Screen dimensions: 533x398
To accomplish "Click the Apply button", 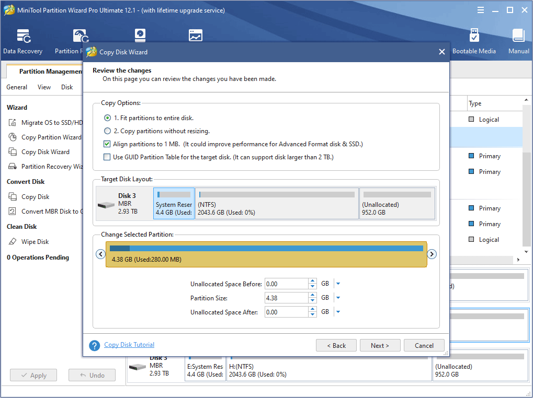I will (x=33, y=375).
